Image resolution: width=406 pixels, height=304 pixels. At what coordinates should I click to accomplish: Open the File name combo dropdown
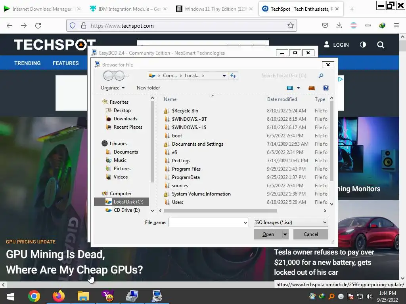tap(245, 222)
